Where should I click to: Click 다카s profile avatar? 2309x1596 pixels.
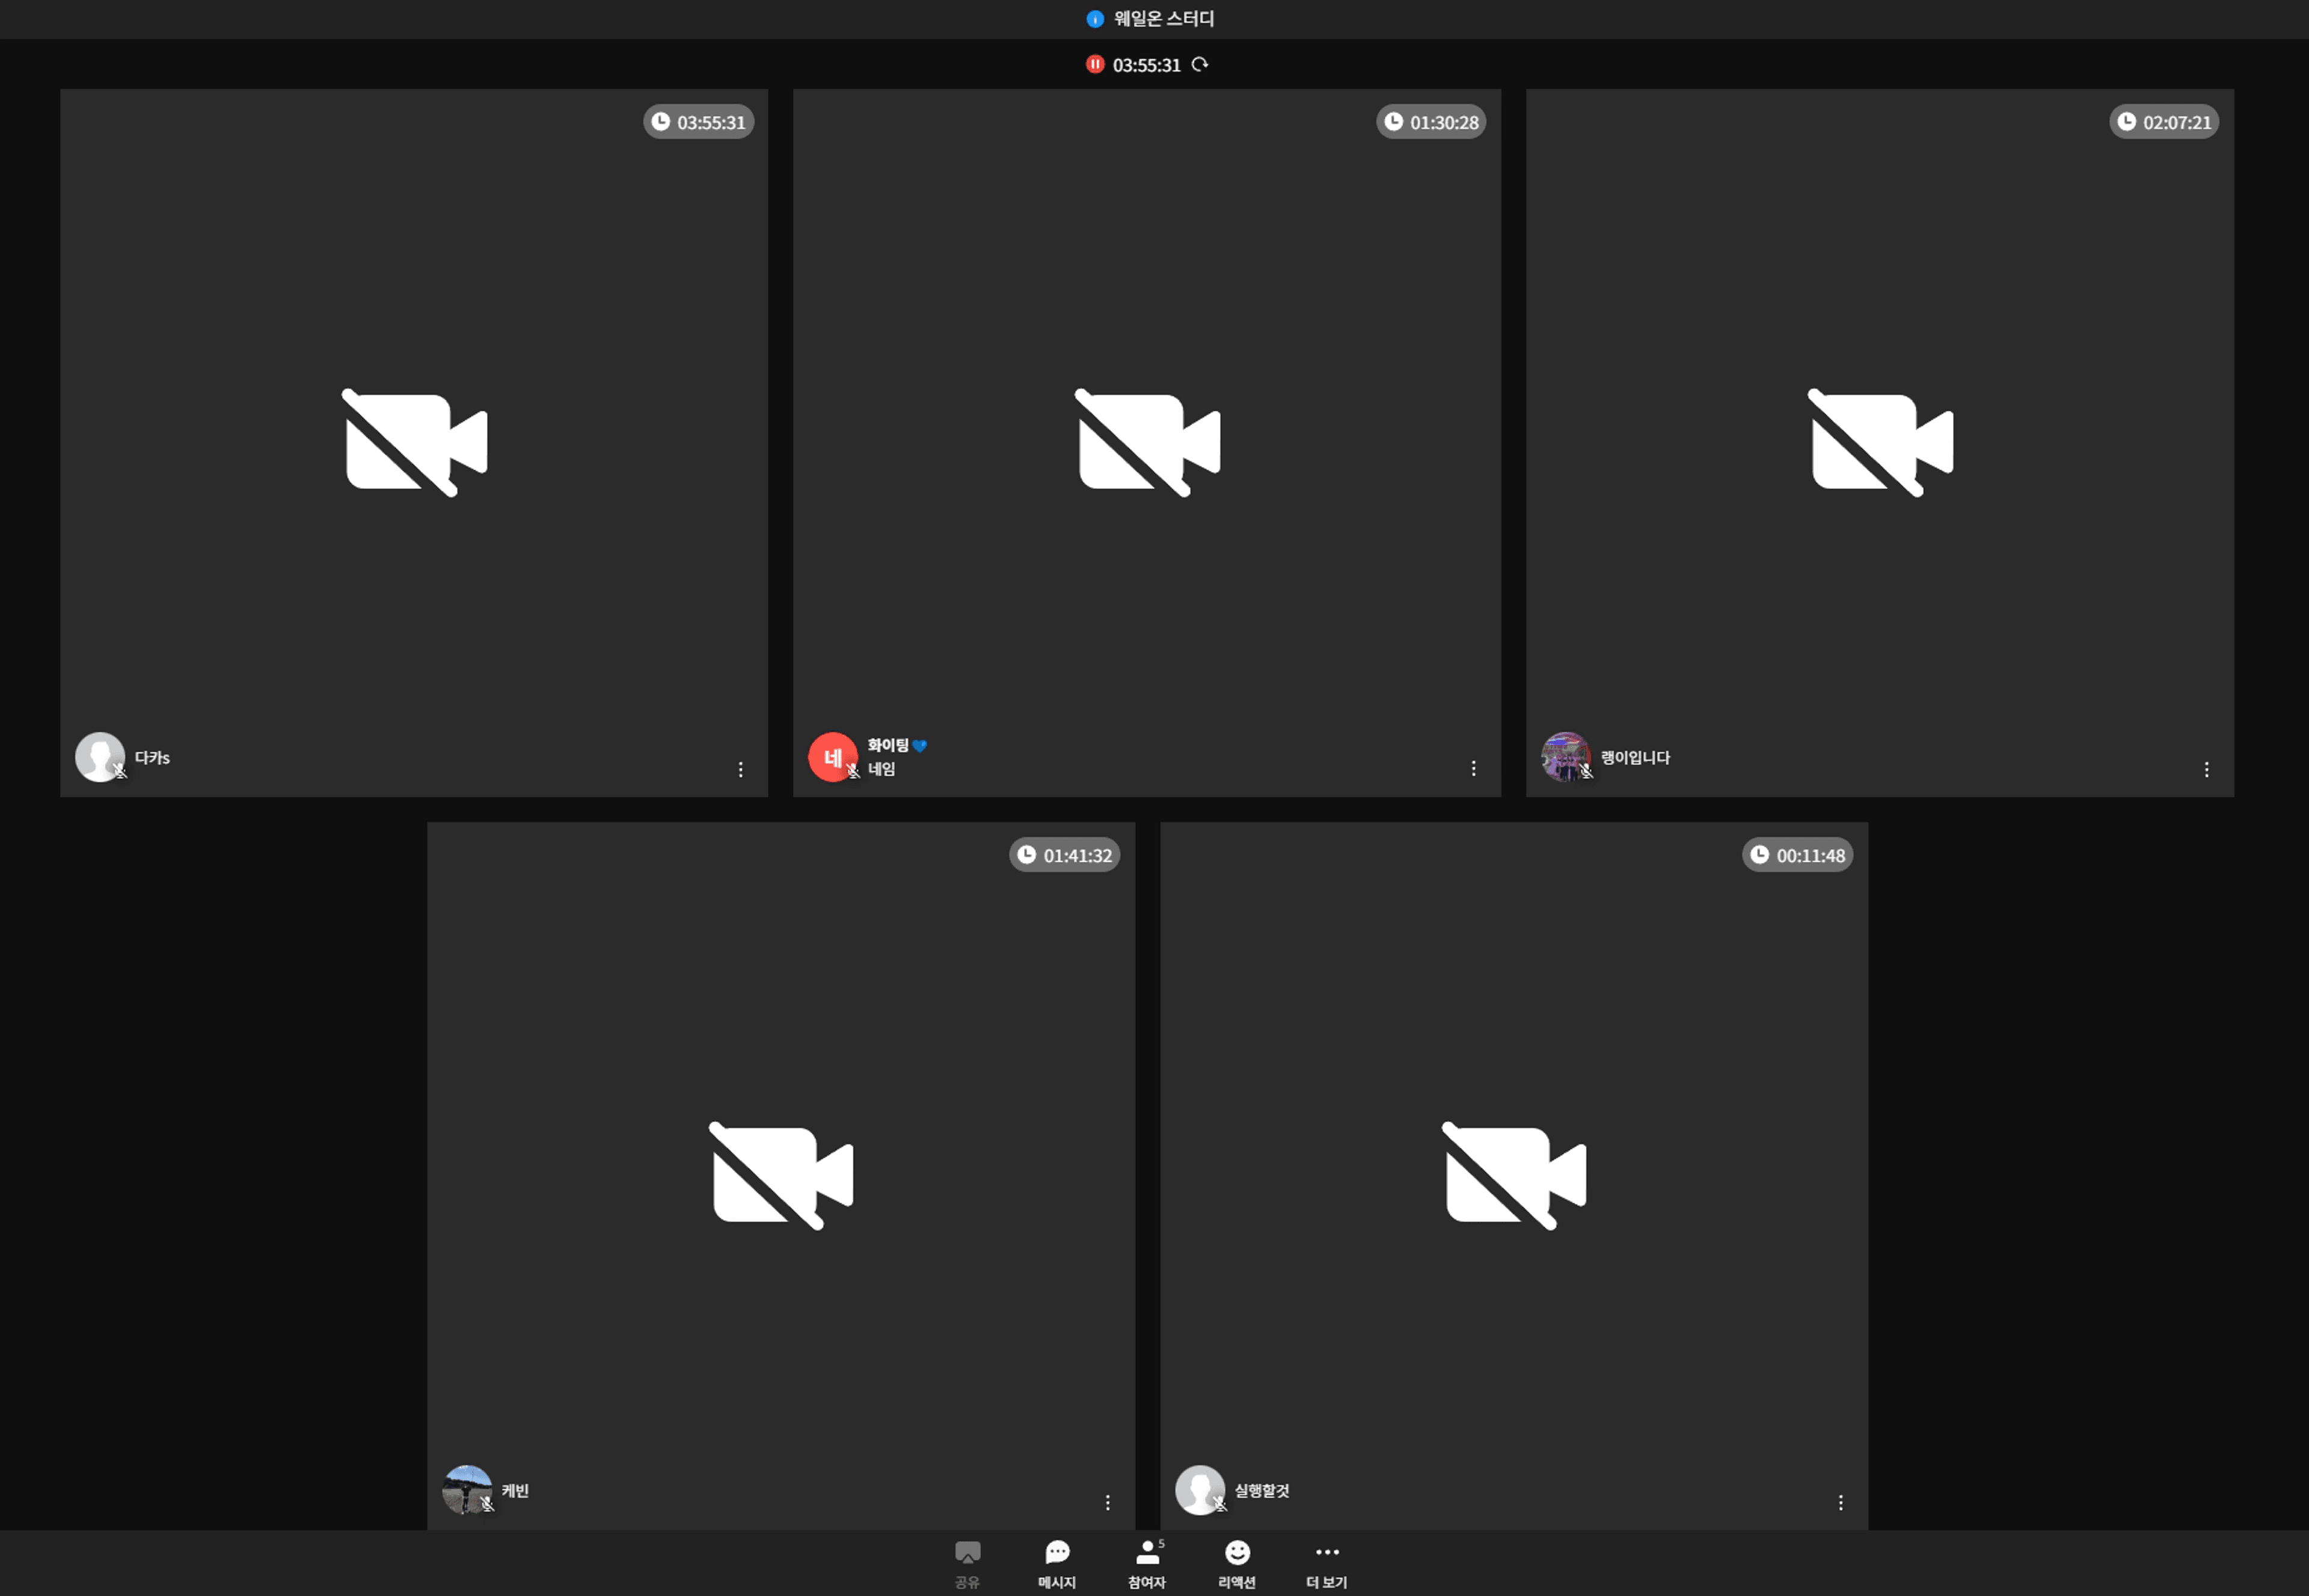(100, 757)
